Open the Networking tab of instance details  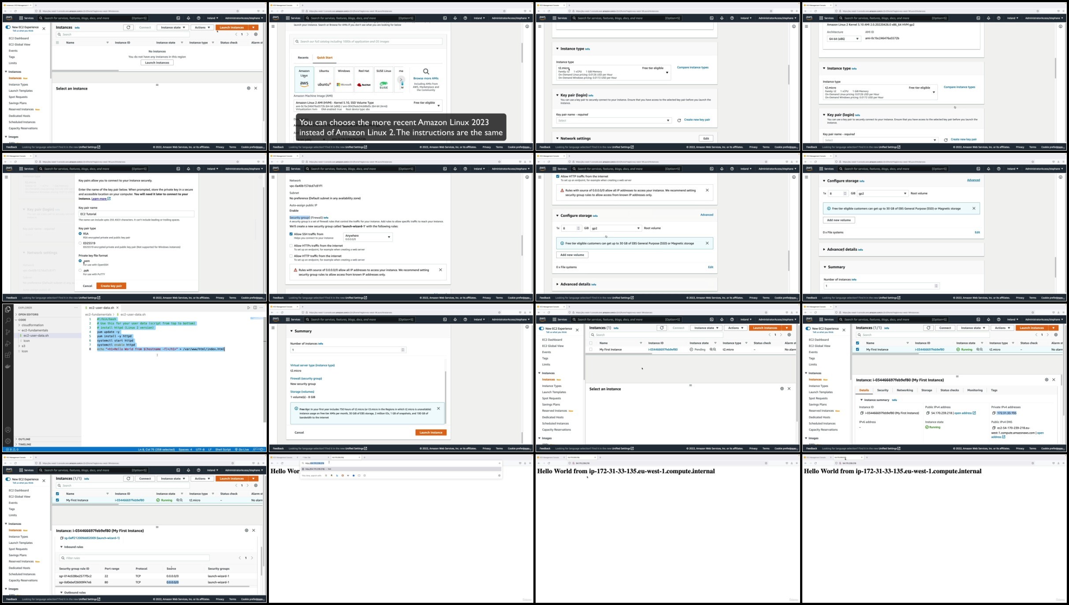[x=905, y=390]
